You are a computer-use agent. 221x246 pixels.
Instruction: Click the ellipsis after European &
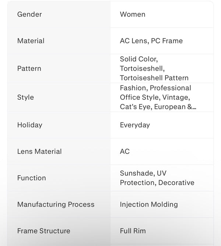tap(194, 107)
